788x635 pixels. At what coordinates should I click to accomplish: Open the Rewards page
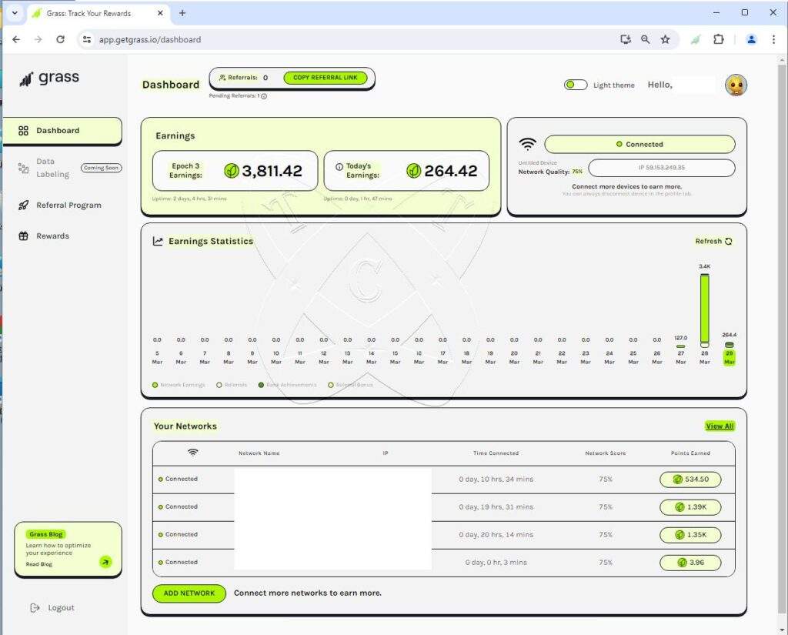44,236
